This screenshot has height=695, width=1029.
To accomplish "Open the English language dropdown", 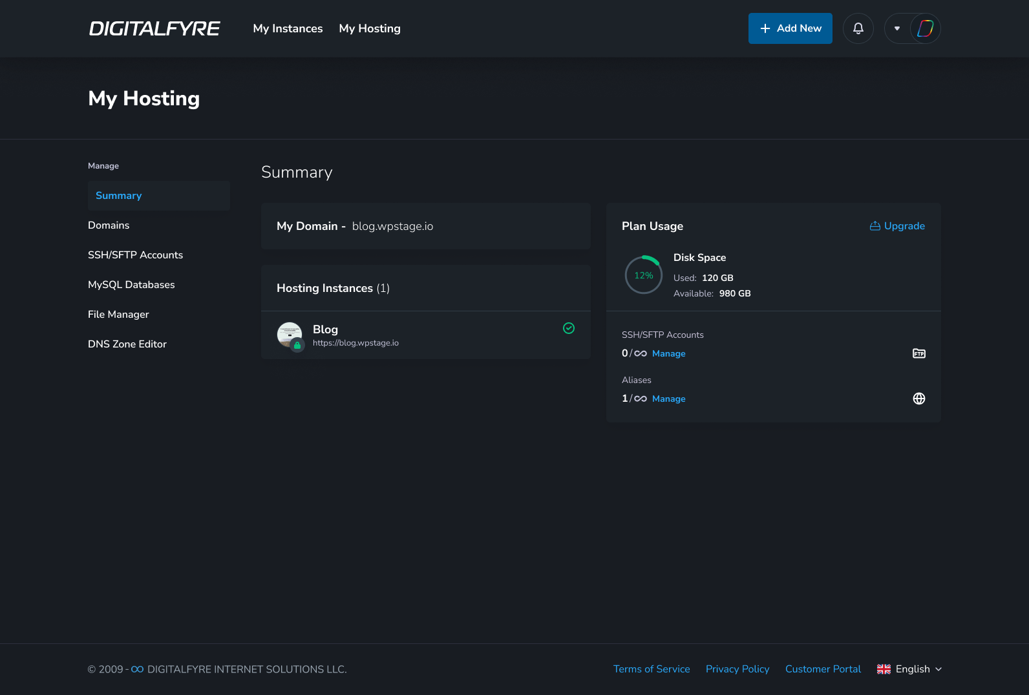I will click(x=909, y=669).
